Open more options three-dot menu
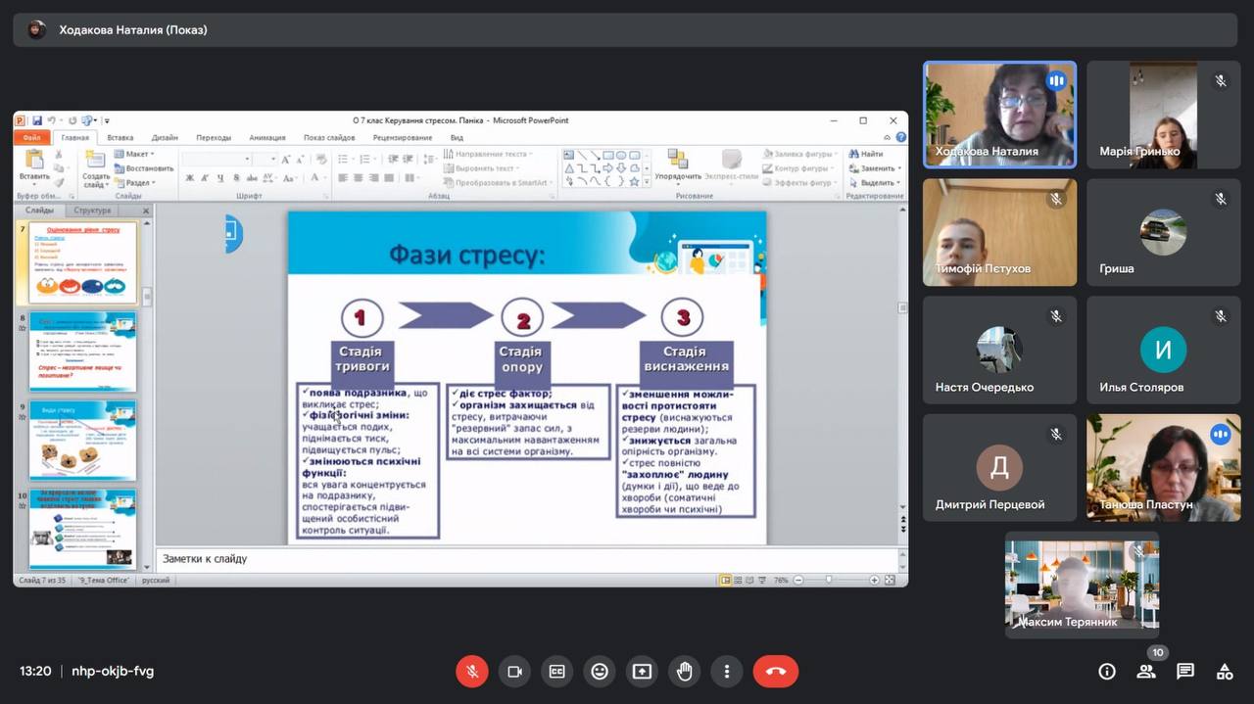Screen dimensions: 1254x704 [726, 672]
